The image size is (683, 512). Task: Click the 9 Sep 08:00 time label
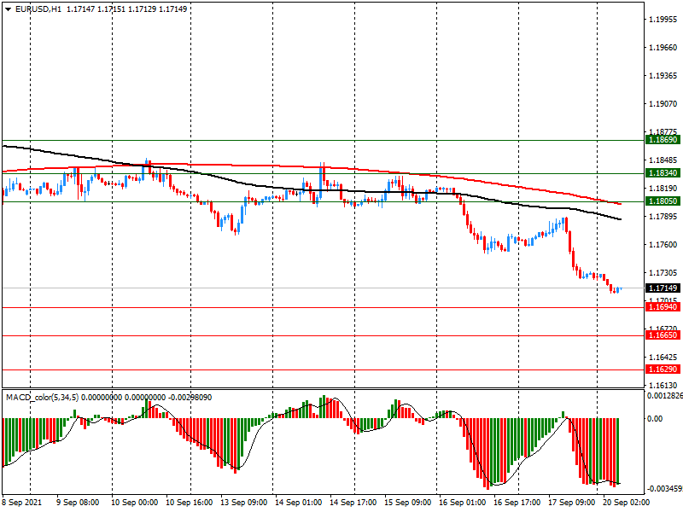pos(78,503)
